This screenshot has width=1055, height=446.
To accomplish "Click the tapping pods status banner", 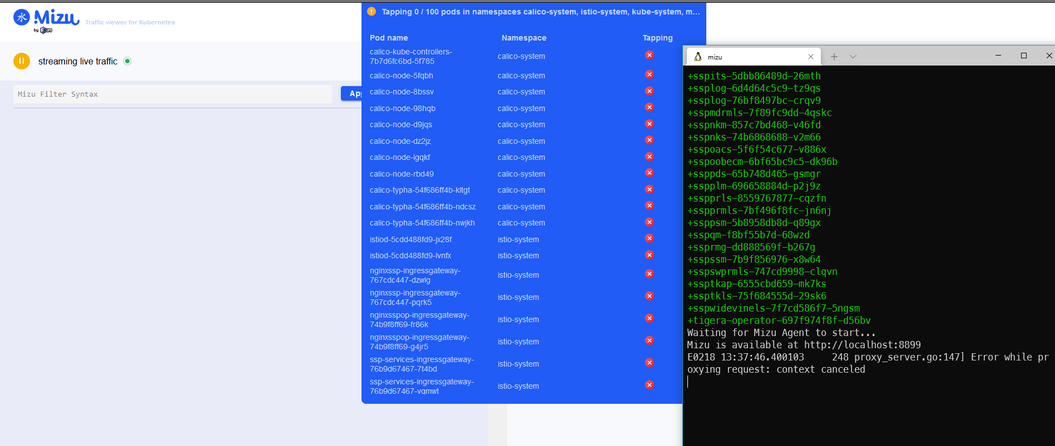I will pos(534,12).
